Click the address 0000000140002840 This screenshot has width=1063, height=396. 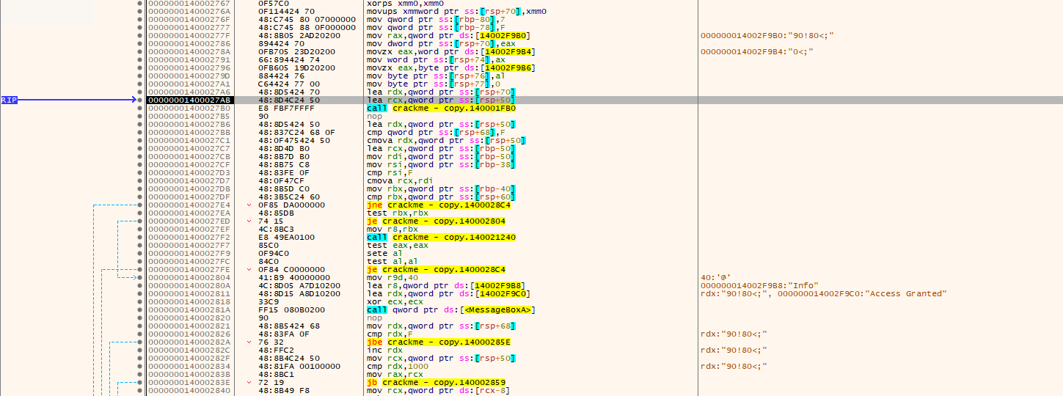click(x=189, y=390)
